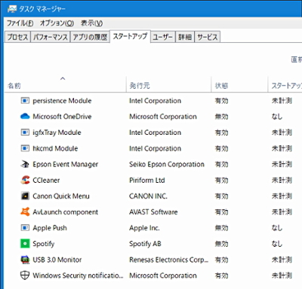Switch to the アプリの履歴 tab
Viewport: 302px width, 289px height.
90,37
